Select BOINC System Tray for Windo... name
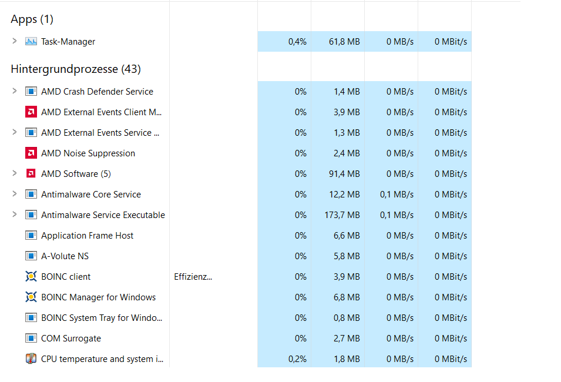 [x=102, y=318]
